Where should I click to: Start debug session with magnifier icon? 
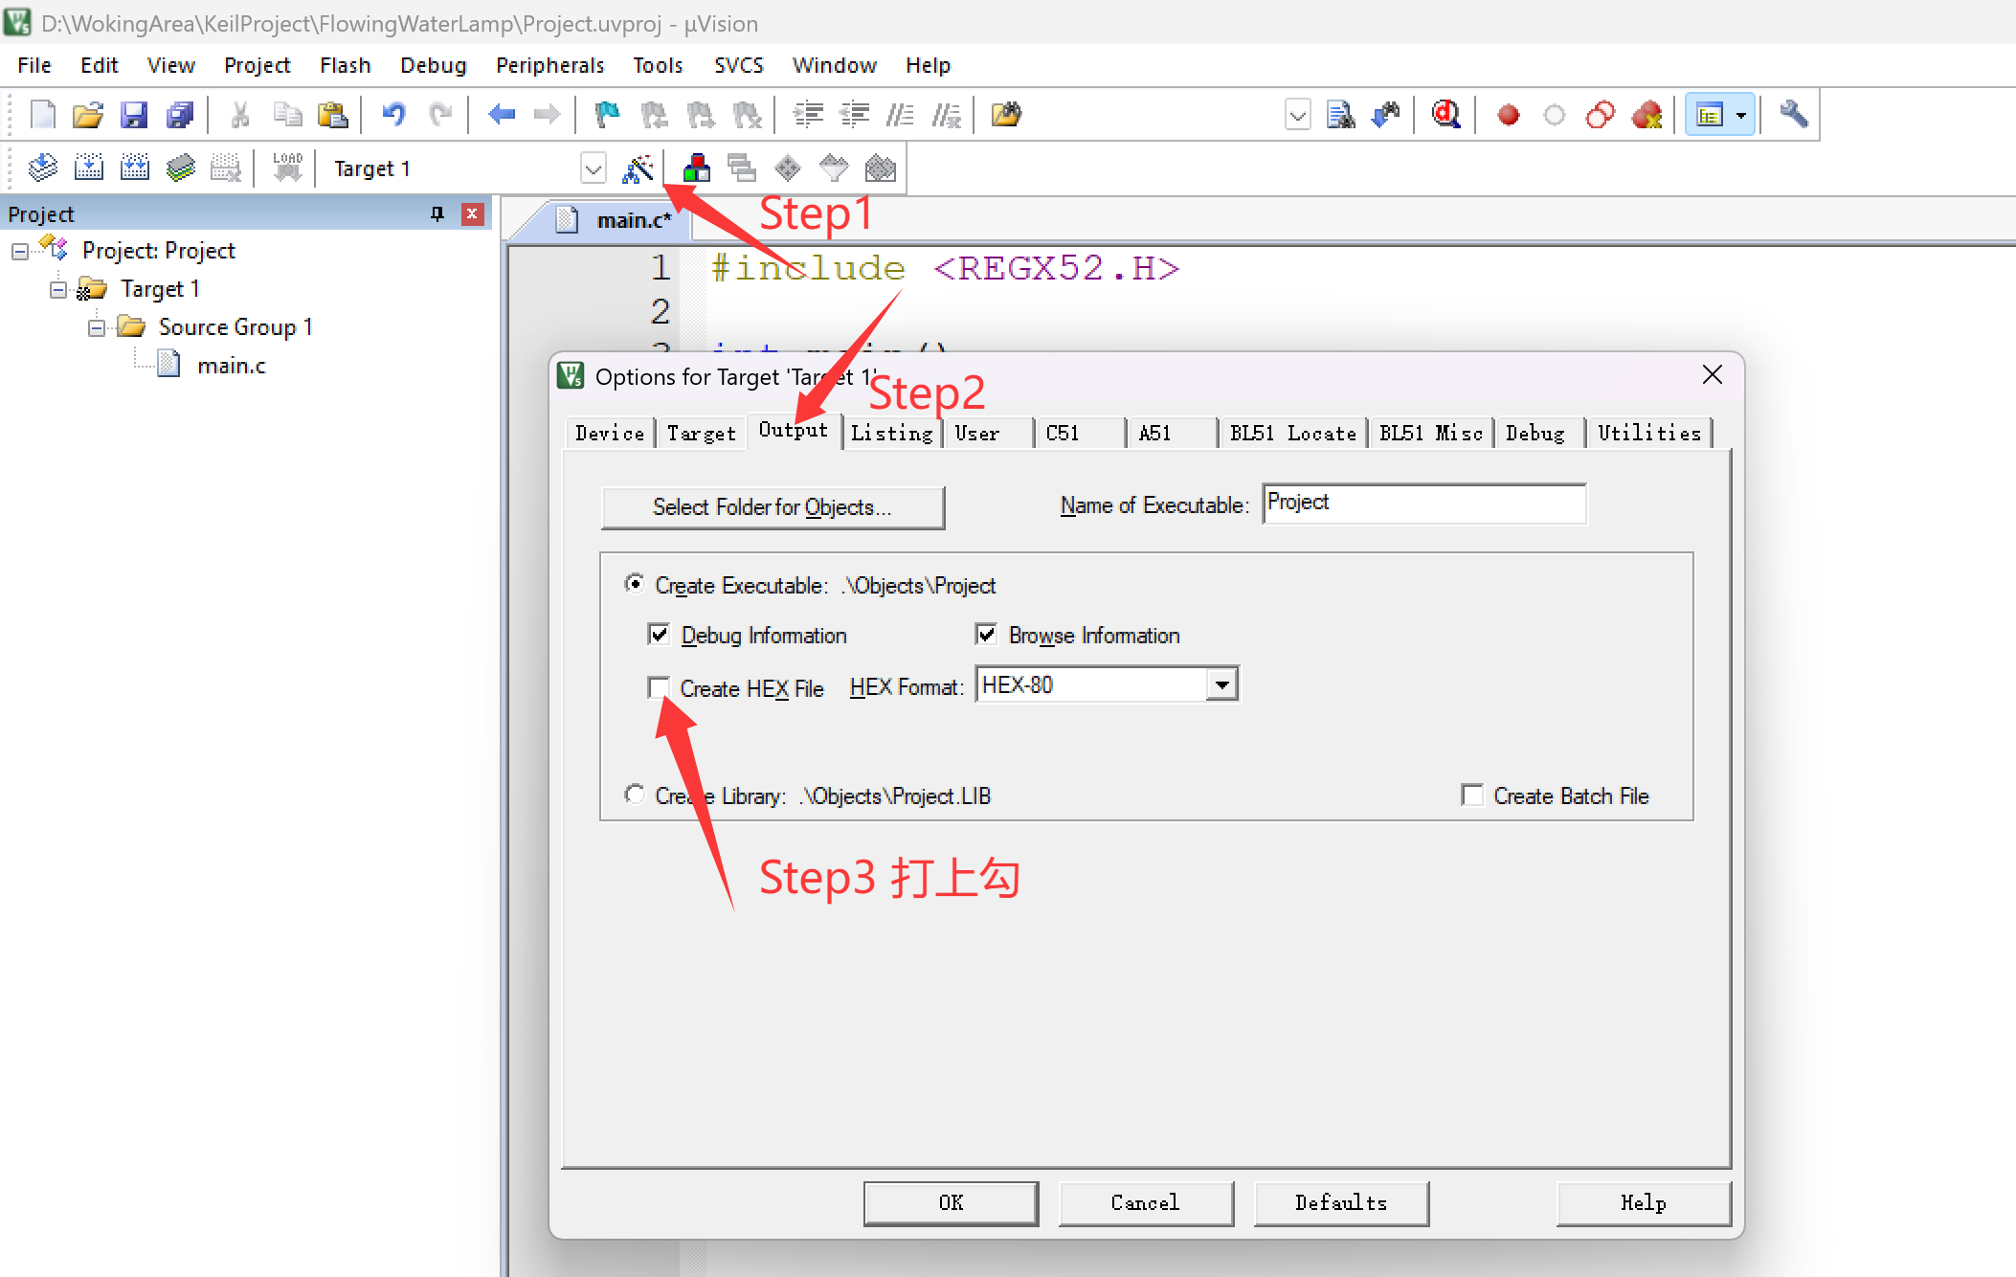point(1445,115)
